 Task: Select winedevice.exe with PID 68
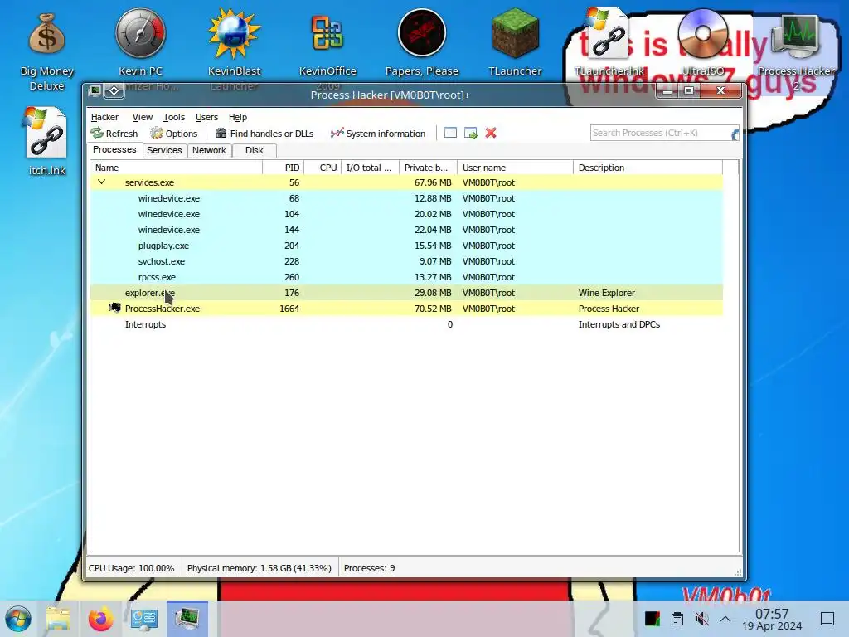click(x=406, y=198)
